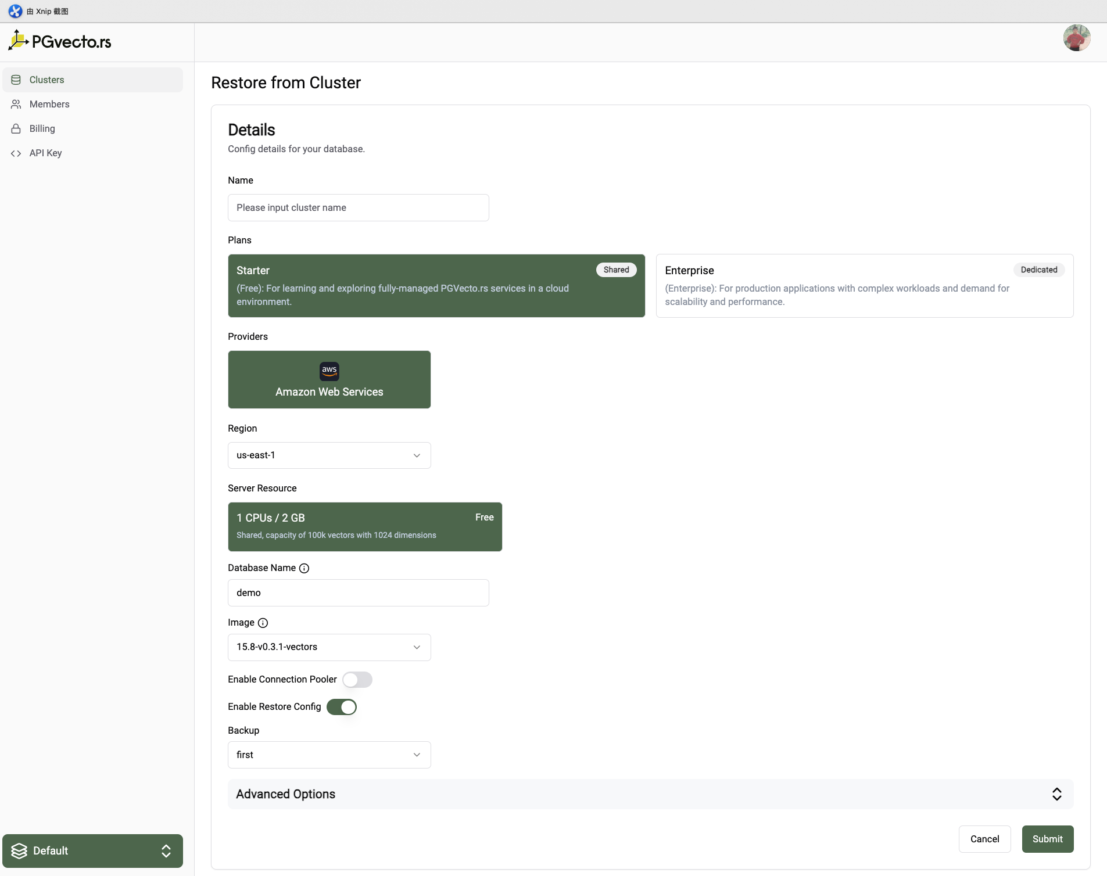Open API Key page in sidebar
Screen dimensions: 1107x876
(x=45, y=153)
